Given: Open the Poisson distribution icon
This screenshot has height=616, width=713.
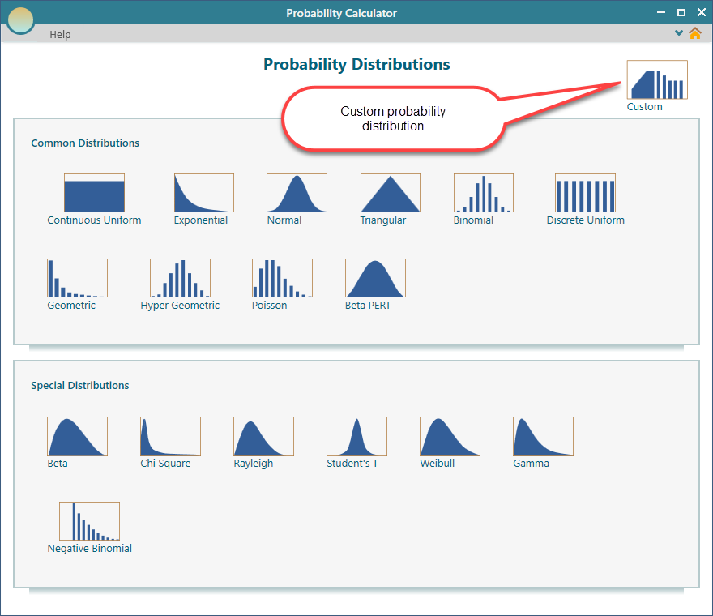Looking at the screenshot, I should [x=282, y=278].
